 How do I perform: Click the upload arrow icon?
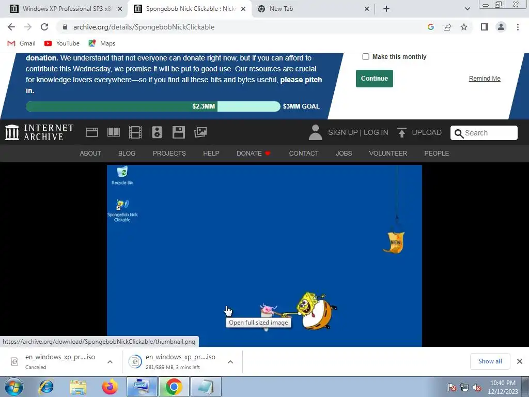coord(401,132)
